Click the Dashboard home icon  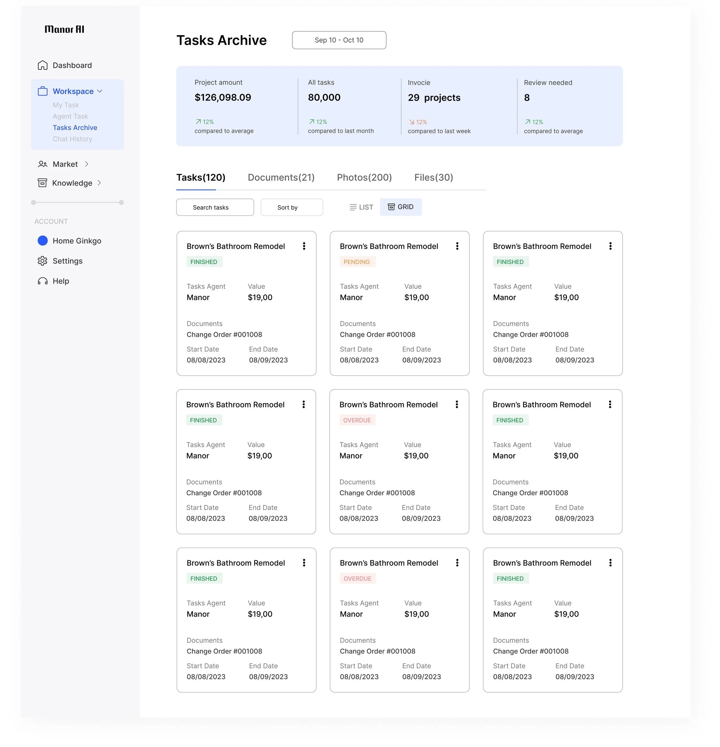click(43, 65)
